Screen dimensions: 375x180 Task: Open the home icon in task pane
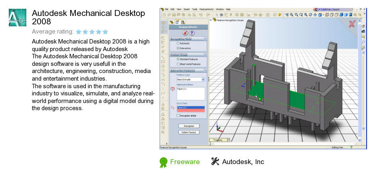tap(363, 26)
